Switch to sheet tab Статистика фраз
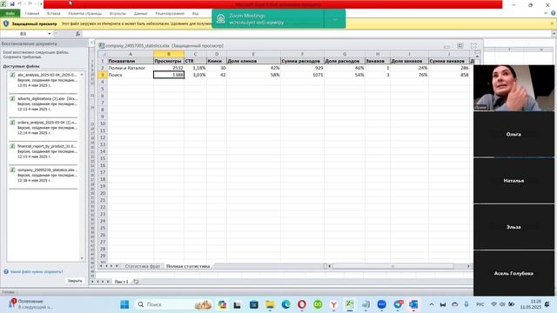Viewport: 557px width, 313px height. (x=142, y=266)
